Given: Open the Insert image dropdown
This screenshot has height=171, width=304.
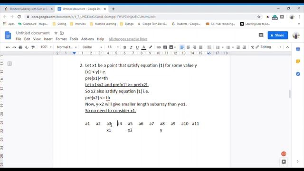Looking at the screenshot, I should pos(172,47).
